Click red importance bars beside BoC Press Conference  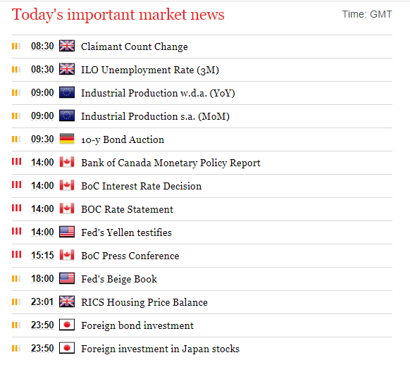pos(16,254)
